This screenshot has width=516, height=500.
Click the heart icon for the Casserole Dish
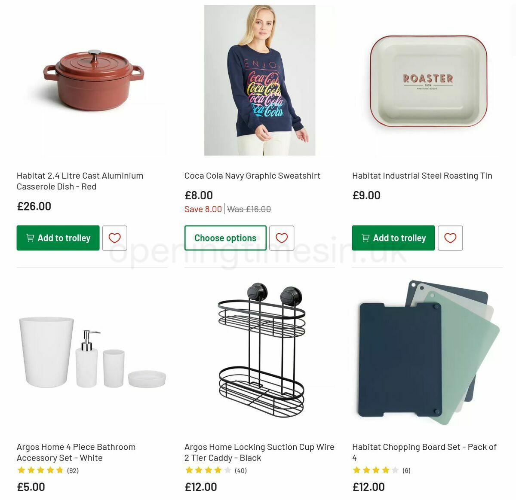[114, 238]
